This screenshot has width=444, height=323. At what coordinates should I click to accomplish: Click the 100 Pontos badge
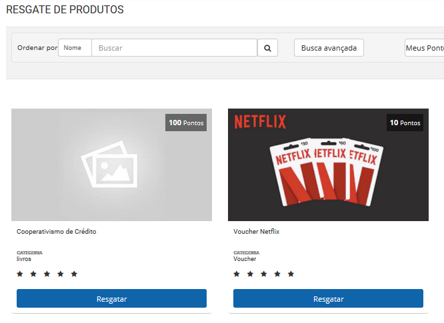click(x=186, y=123)
